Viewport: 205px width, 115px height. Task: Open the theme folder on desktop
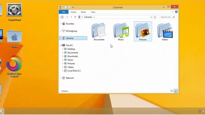(14, 39)
